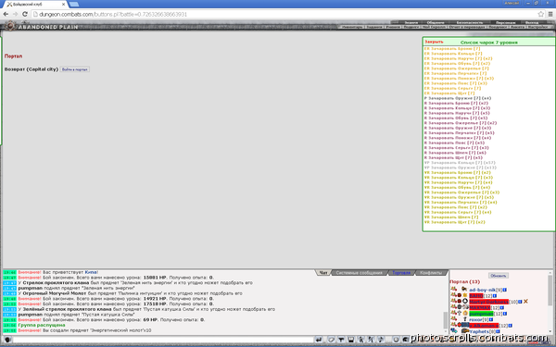
Task: Switch to the Торговля tab
Action: pyautogui.click(x=401, y=273)
